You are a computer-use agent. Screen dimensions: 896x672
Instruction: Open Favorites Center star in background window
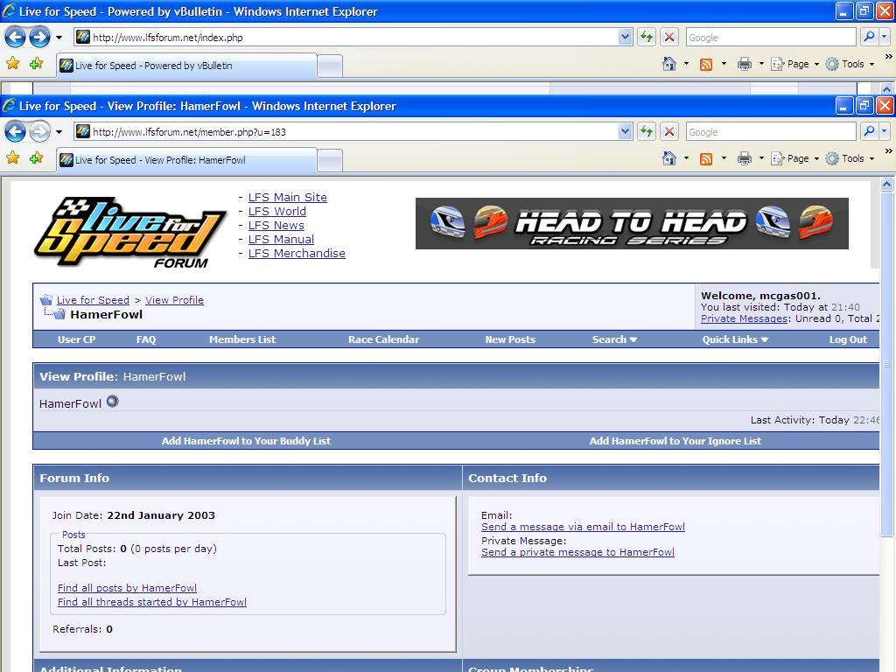pos(12,63)
